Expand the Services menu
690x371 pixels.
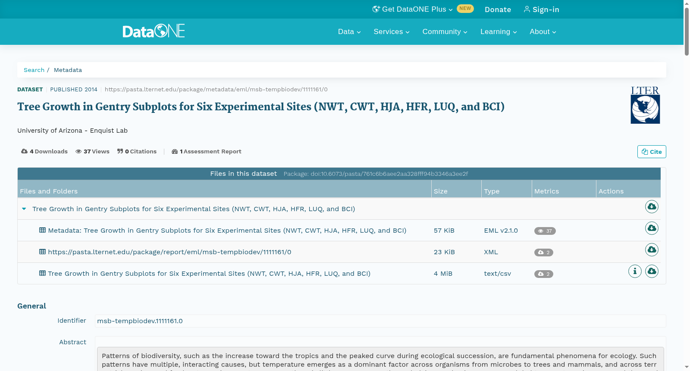pos(392,32)
